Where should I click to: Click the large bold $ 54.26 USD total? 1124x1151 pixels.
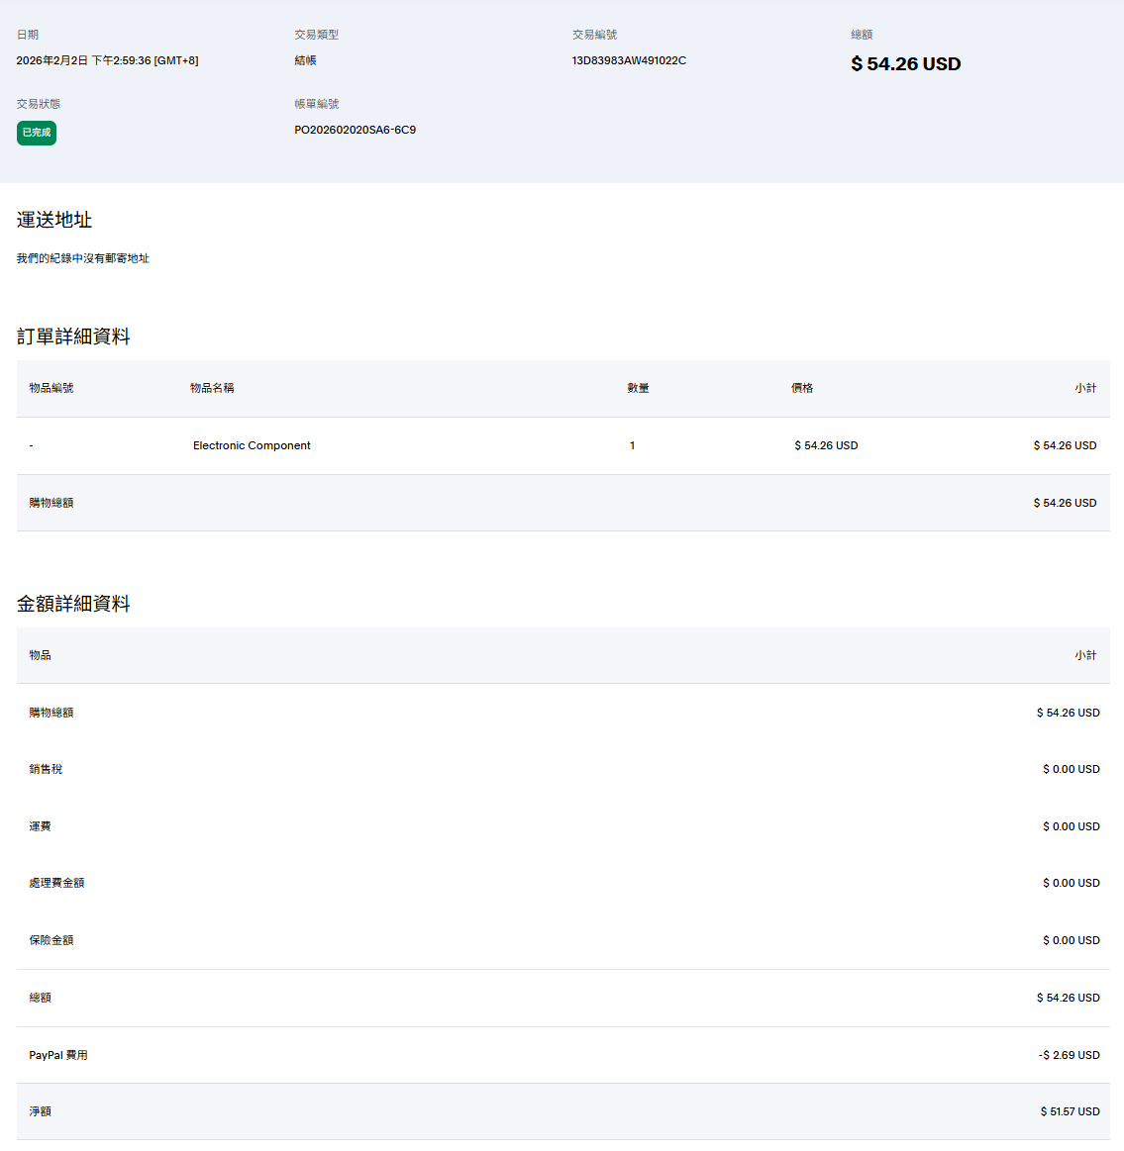[905, 64]
